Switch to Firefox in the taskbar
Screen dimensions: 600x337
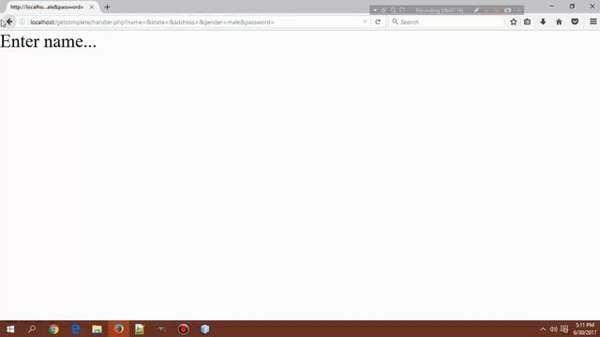click(x=119, y=329)
